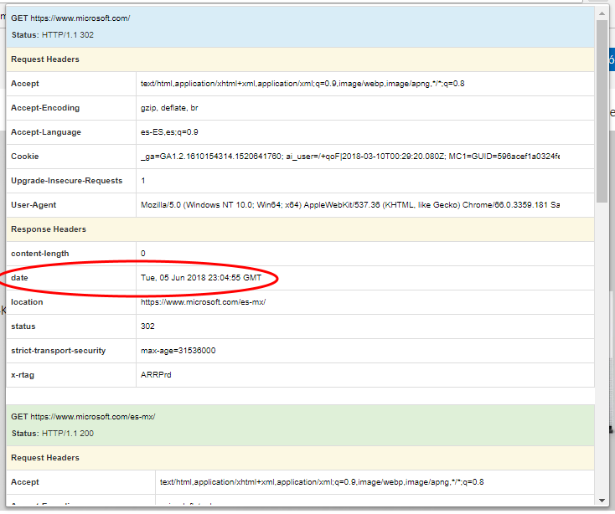Click the Cookie header name
Screen dimensions: 615x514
[x=24, y=157]
